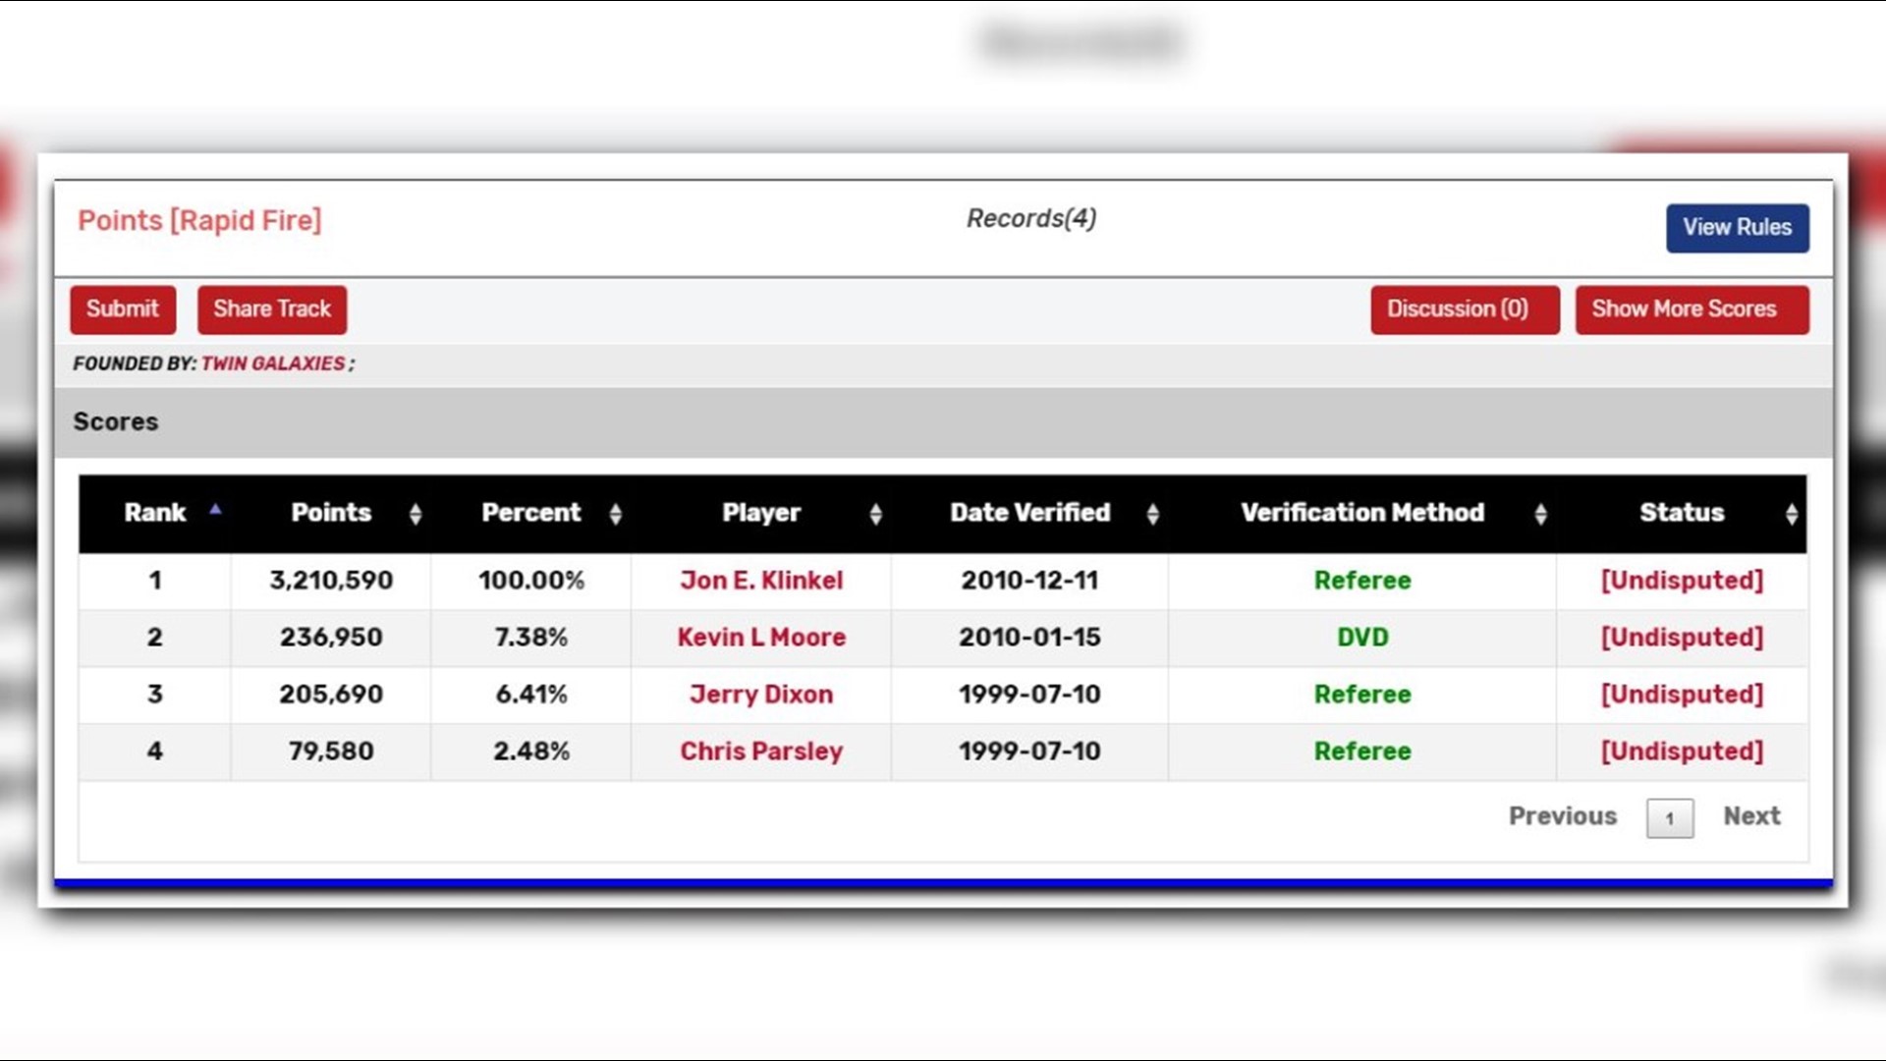Open Jon E. Klinkel player link
1886x1061 pixels.
(761, 581)
